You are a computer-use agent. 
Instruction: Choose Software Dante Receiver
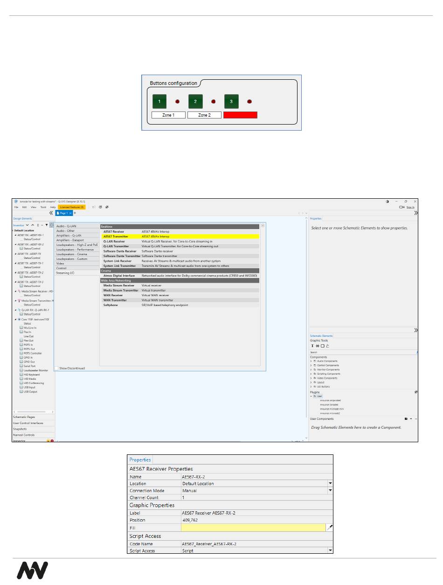(180, 251)
